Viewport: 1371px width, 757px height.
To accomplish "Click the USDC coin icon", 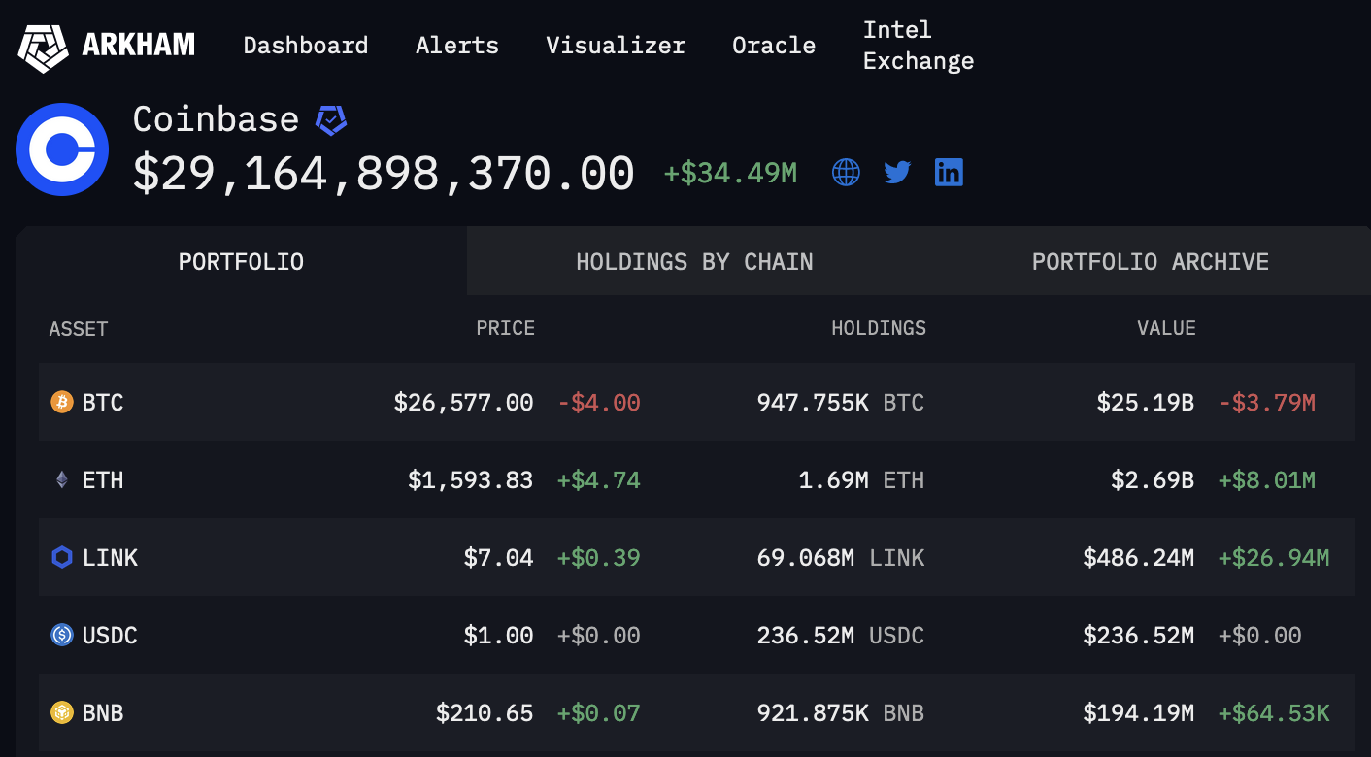I will pyautogui.click(x=62, y=635).
